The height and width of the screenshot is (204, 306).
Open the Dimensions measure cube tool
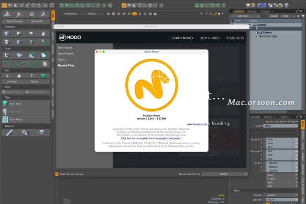(x=42, y=133)
